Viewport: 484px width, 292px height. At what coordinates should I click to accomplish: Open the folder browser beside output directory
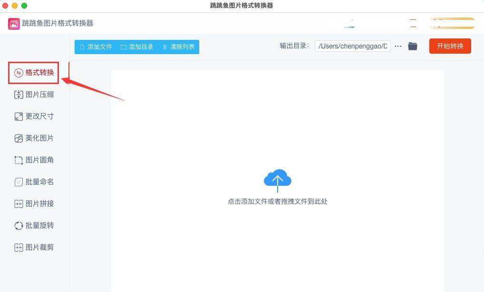412,46
